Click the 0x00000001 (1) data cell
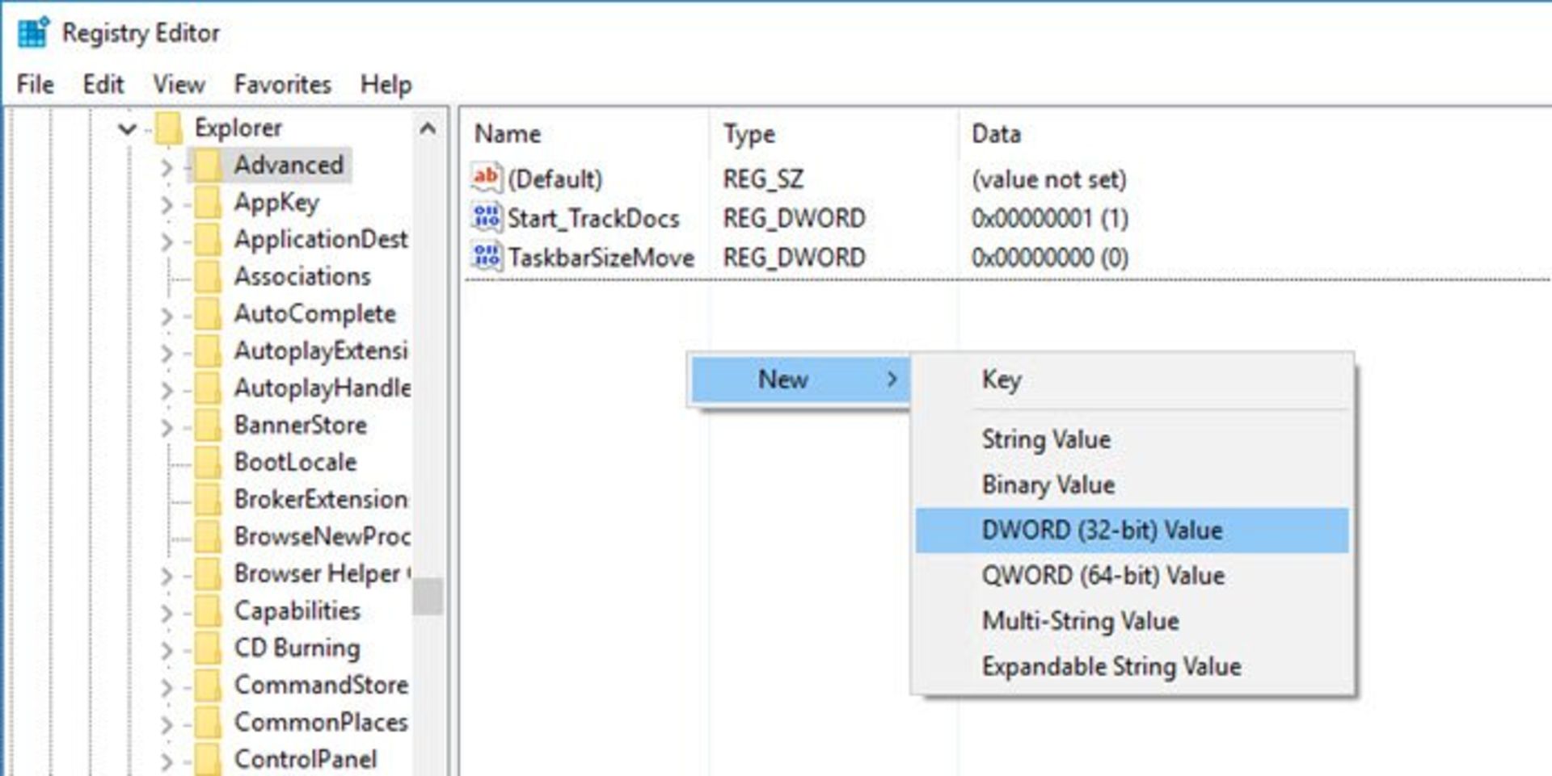Viewport: 1552px width, 776px height. (x=1050, y=218)
